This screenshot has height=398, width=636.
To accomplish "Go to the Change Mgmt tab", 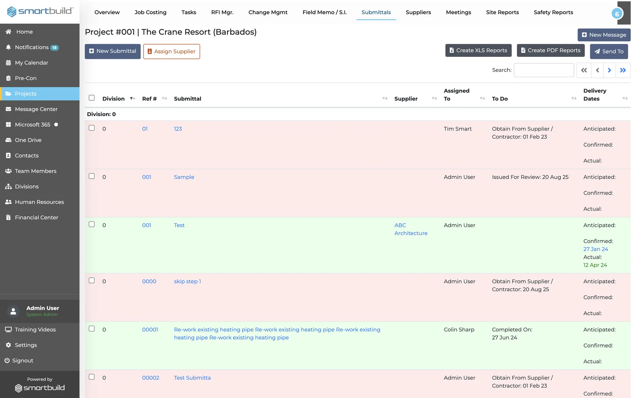I will click(x=268, y=12).
